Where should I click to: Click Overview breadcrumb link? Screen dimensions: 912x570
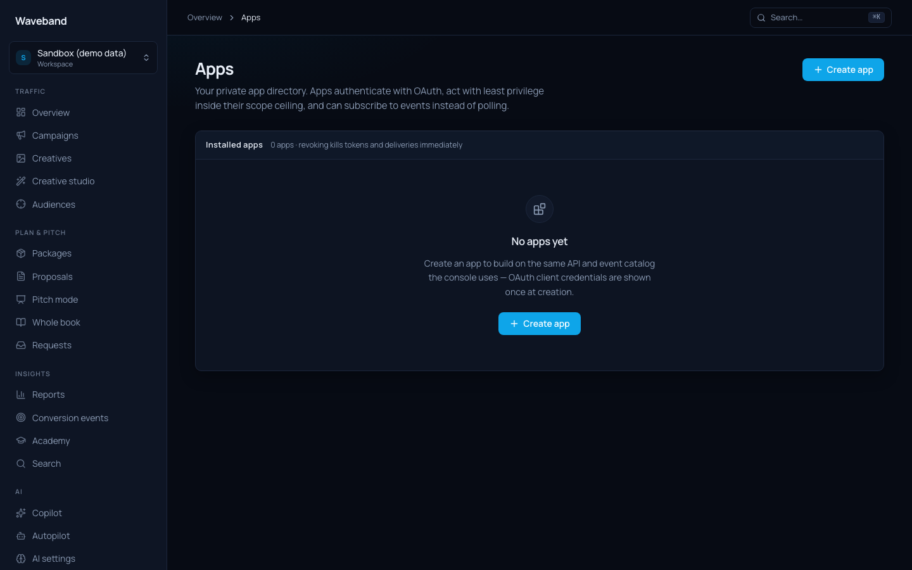point(205,18)
